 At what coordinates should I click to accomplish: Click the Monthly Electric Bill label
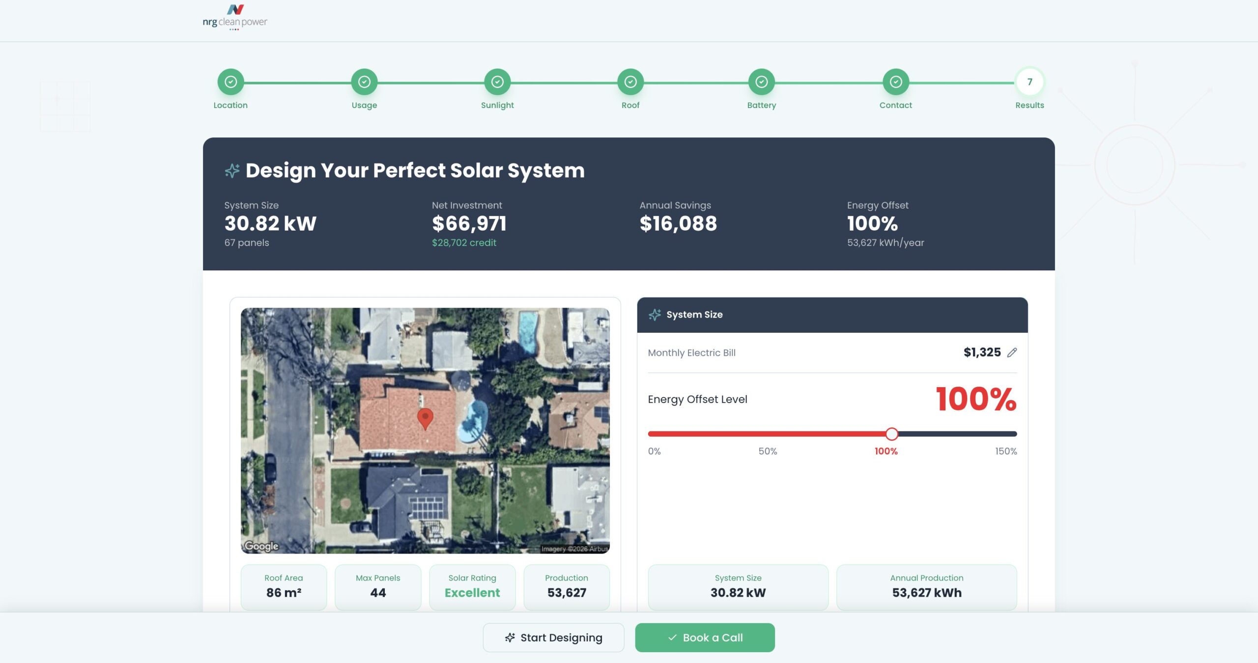691,352
